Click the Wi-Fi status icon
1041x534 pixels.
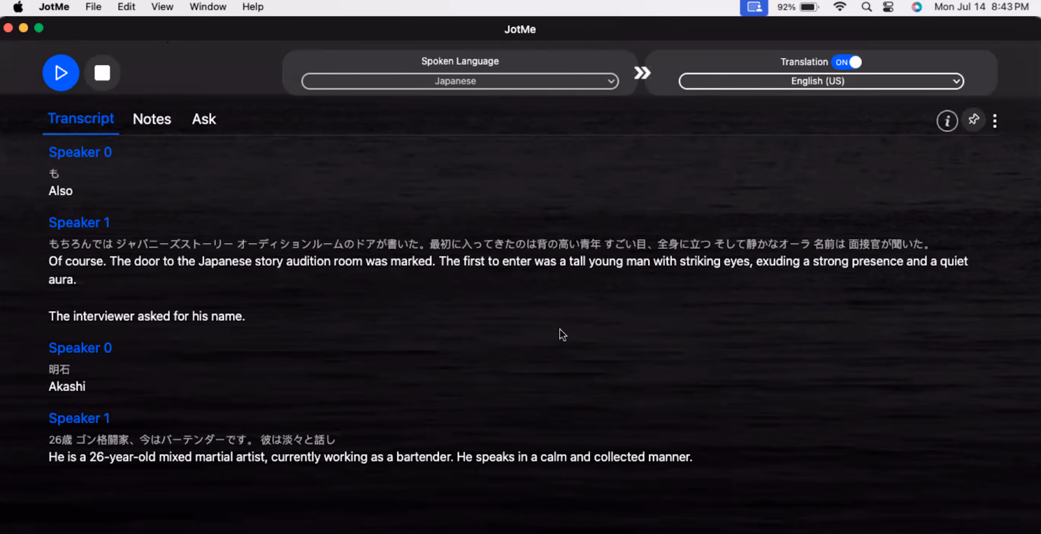pyautogui.click(x=840, y=7)
